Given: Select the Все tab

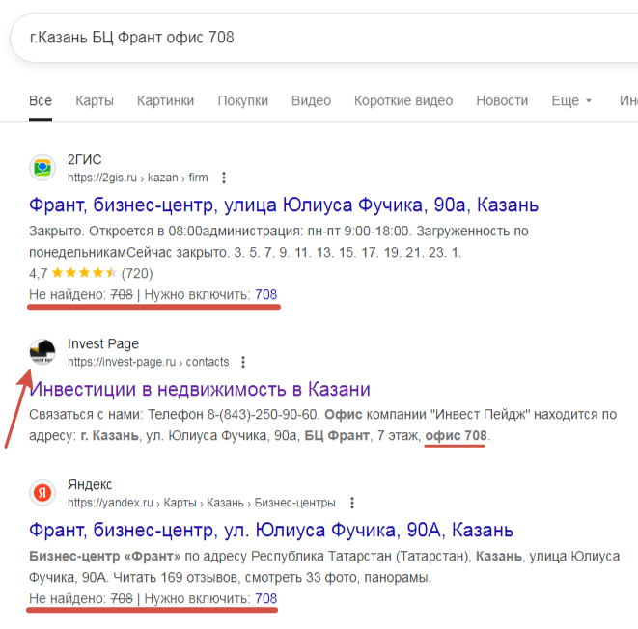Looking at the screenshot, I should click(41, 100).
